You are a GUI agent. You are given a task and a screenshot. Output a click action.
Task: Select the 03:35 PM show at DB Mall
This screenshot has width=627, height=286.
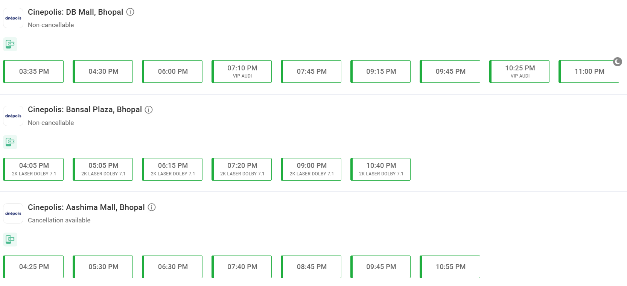33,71
